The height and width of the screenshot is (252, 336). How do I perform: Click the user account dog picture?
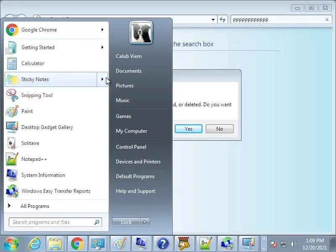pos(141,33)
